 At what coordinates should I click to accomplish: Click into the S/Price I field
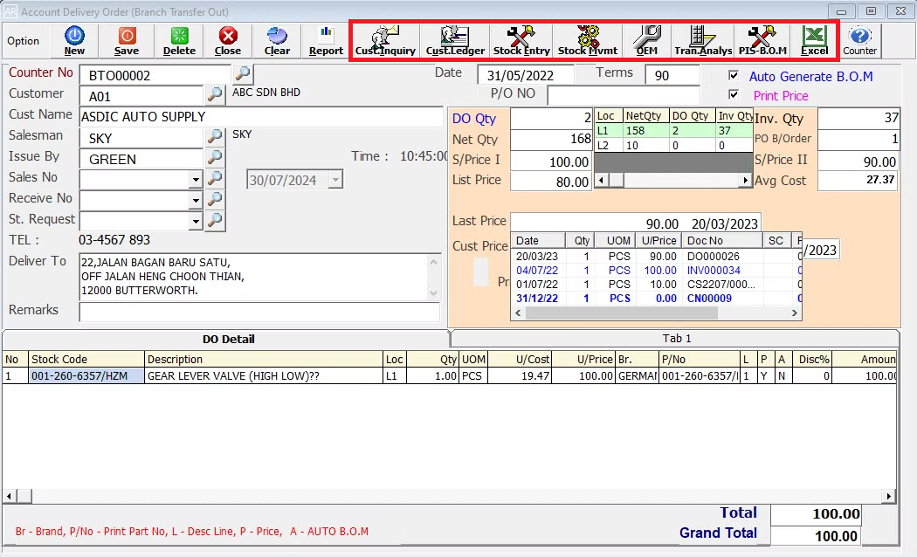tap(551, 162)
